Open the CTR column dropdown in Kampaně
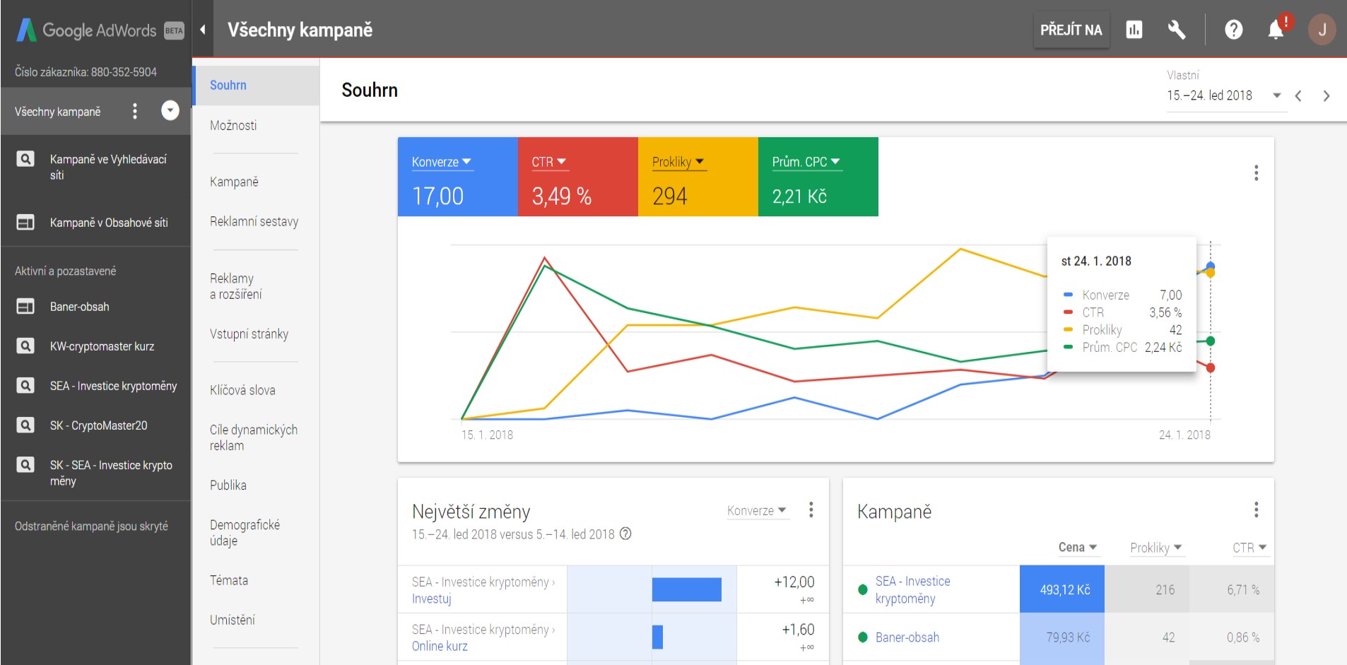This screenshot has height=665, width=1347. pos(1249,548)
